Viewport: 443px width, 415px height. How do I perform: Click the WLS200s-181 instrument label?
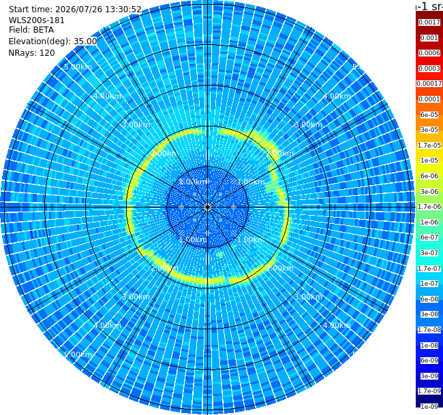[x=36, y=20]
